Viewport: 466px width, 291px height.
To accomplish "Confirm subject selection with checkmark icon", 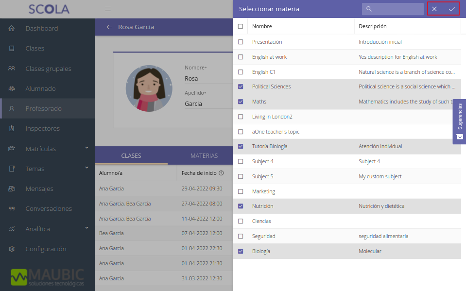I will 451,9.
